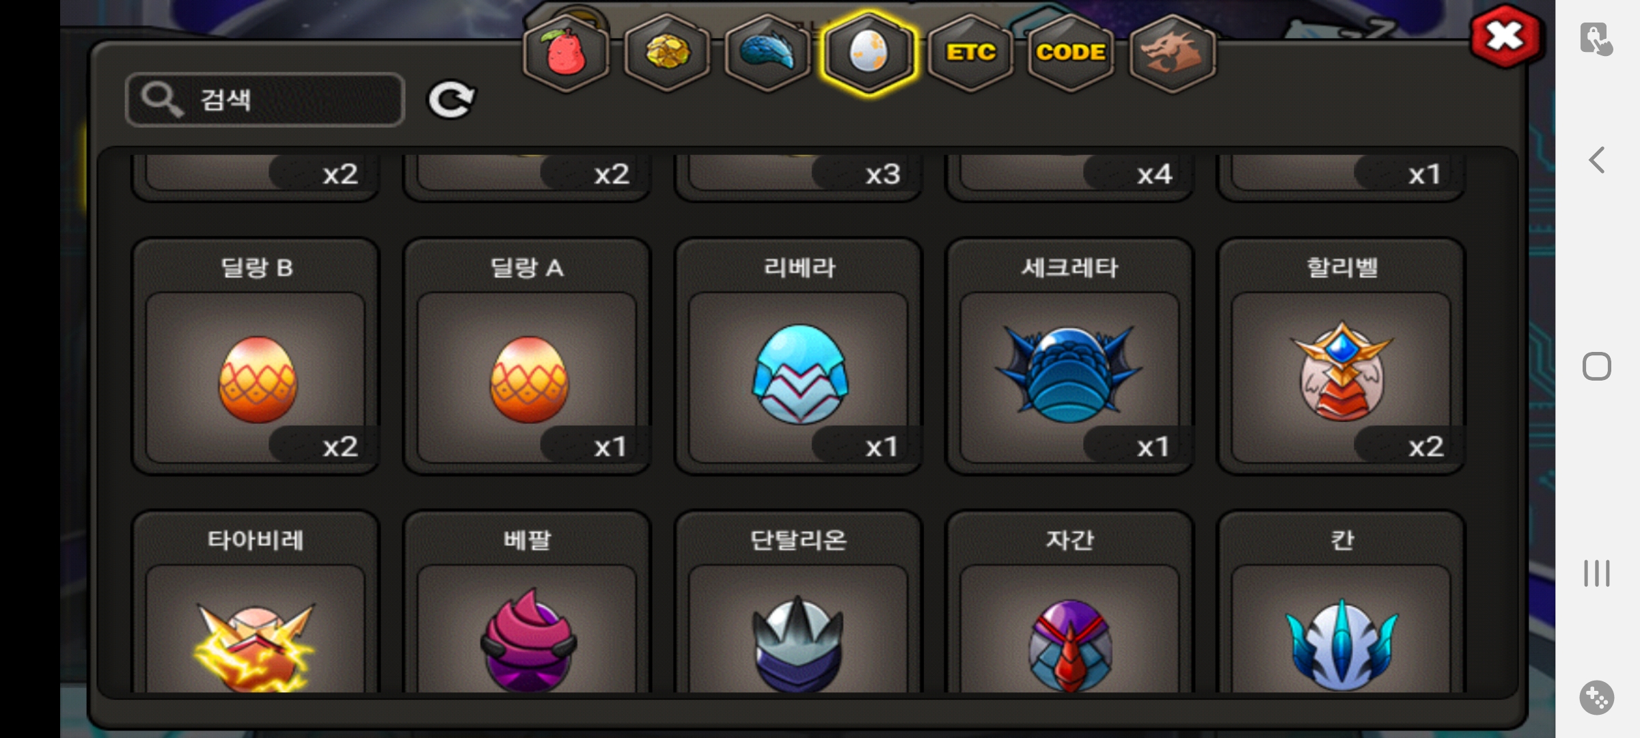Viewport: 1640px width, 738px height.
Task: Open the CODE tab
Action: pos(1071,53)
